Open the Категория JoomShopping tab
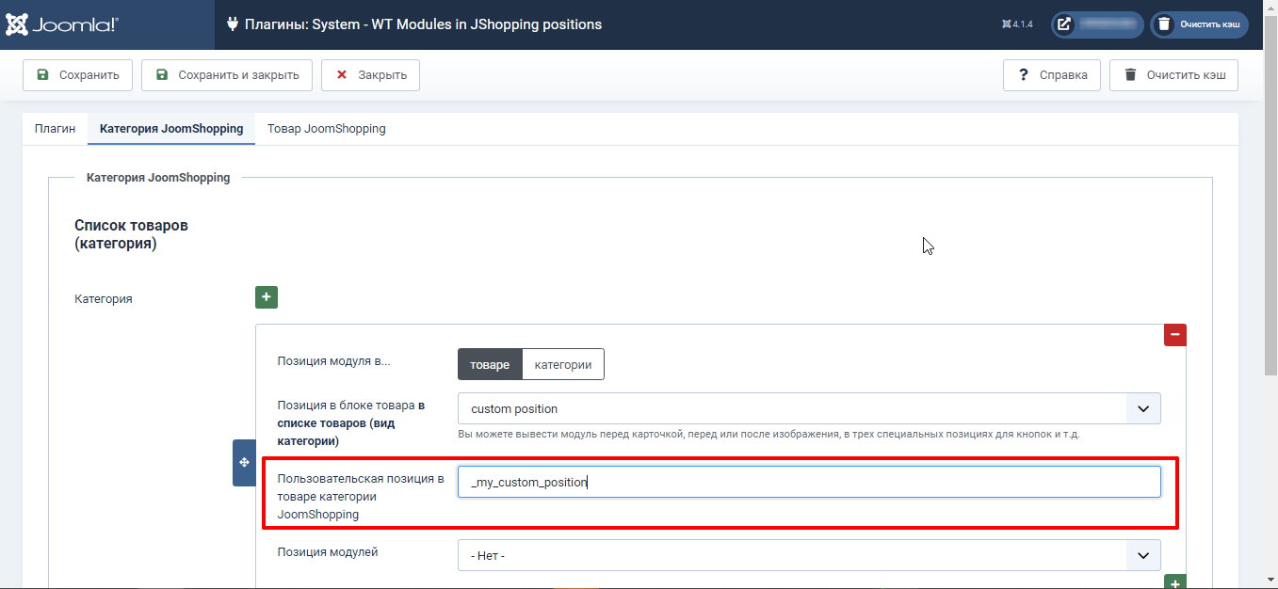The width and height of the screenshot is (1278, 589). tap(171, 129)
